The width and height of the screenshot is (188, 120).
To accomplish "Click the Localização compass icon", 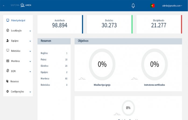I will [x=8, y=31].
